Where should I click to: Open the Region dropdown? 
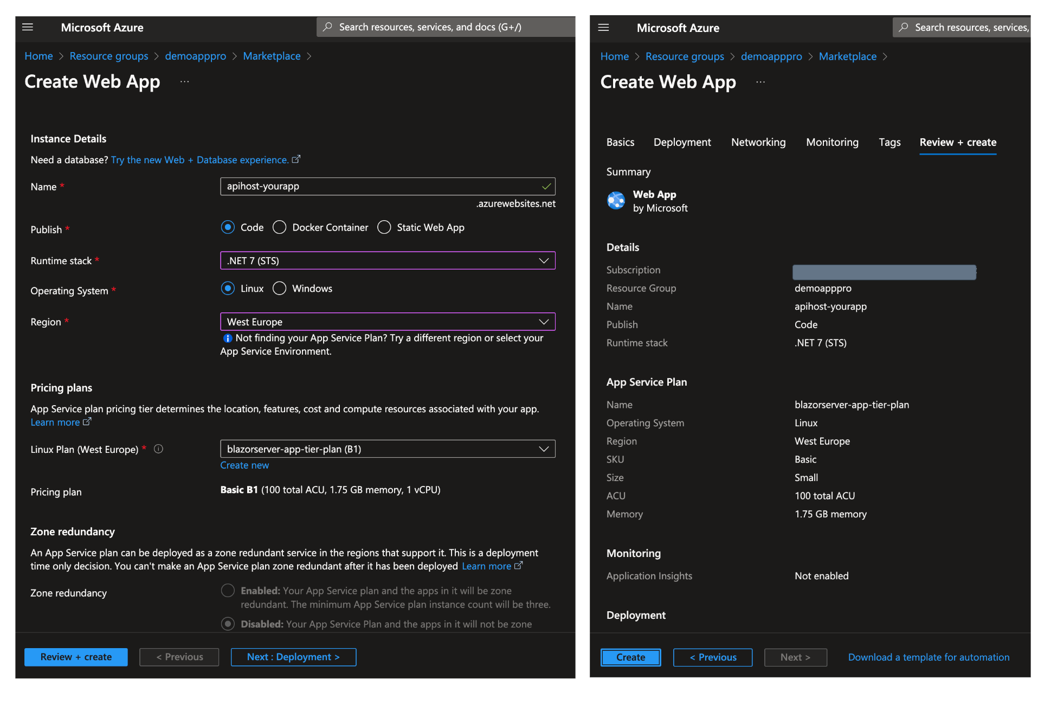click(388, 322)
